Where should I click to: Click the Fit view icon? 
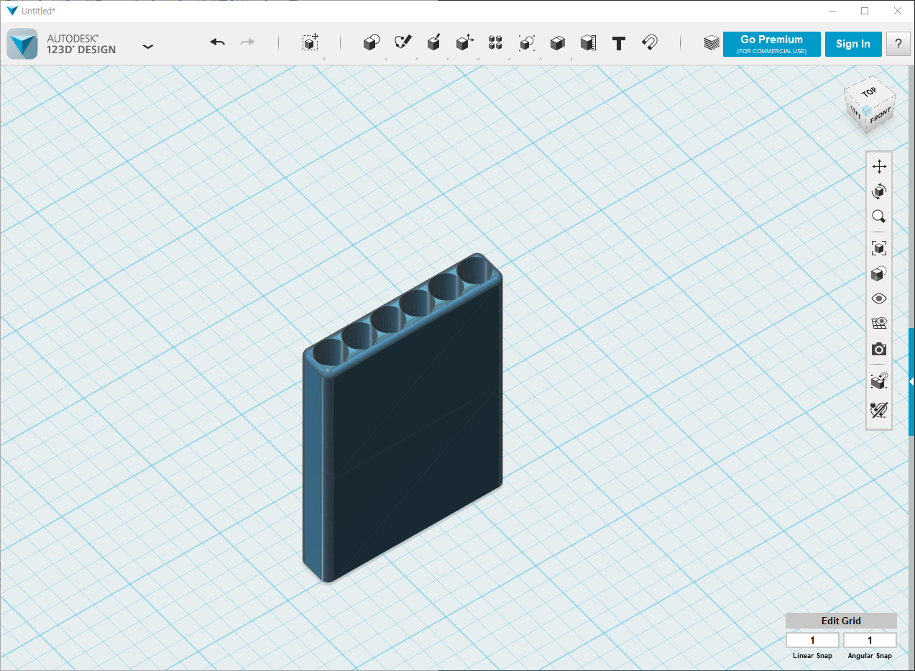coord(879,248)
